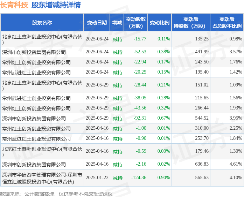This screenshot has width=244, height=197.
Task: Click the 数据来源 footer note
Action: point(56,194)
